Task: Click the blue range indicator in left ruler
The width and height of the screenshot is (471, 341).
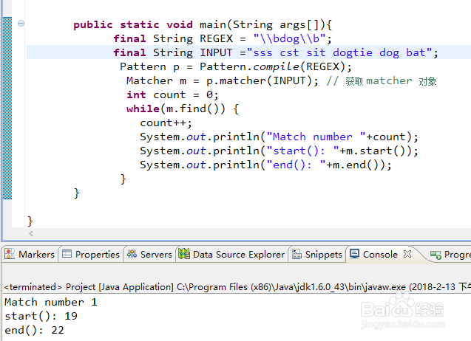Action: point(7,108)
